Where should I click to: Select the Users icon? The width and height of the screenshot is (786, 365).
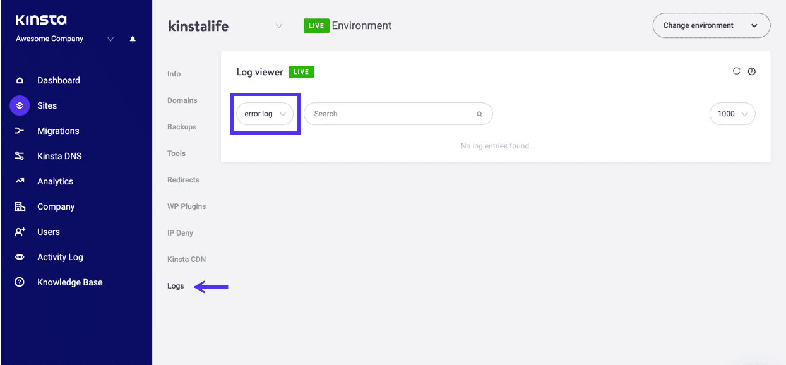[19, 232]
